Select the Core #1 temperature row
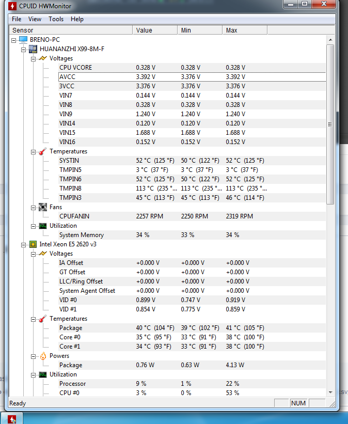 (x=192, y=347)
